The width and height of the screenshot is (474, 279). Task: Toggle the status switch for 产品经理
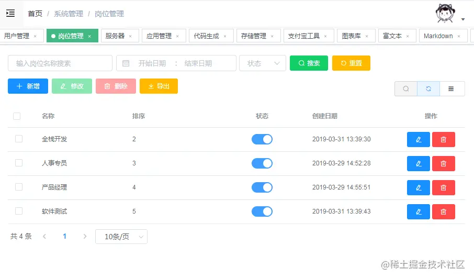pos(262,187)
